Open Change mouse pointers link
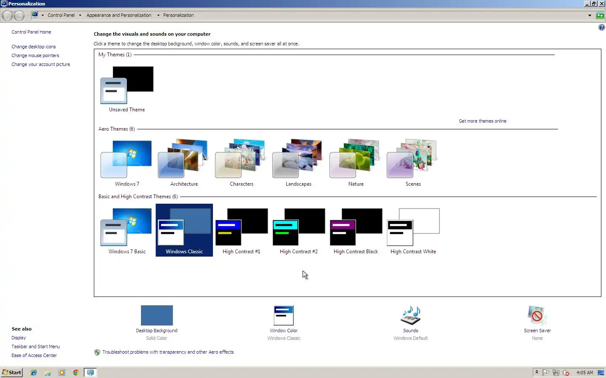The image size is (606, 378). point(35,55)
